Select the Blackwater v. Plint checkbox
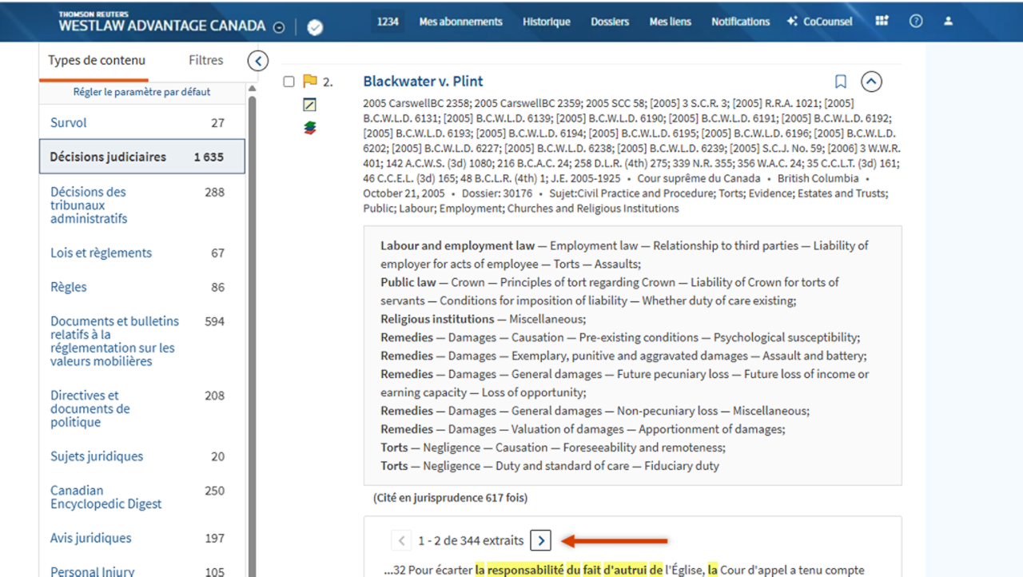 point(289,82)
